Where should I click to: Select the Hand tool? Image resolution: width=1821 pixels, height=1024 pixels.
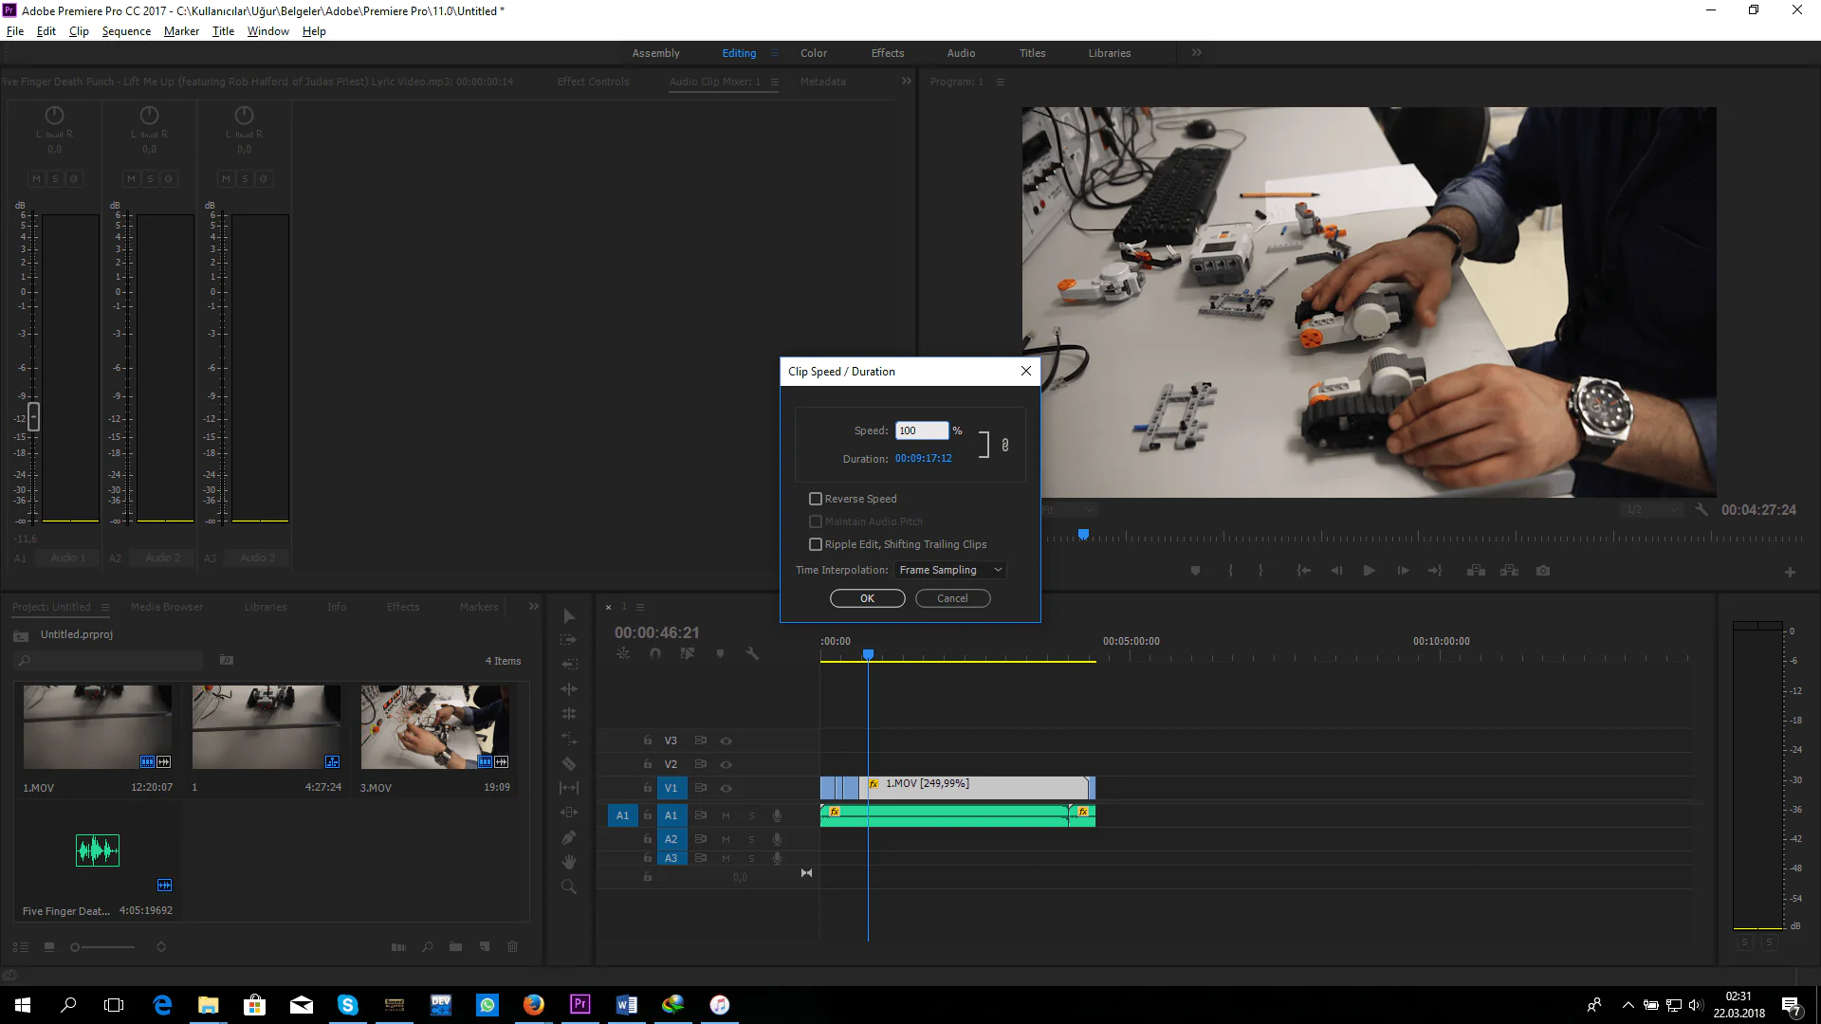coord(569,861)
